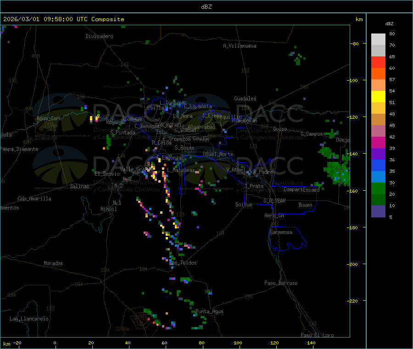
Task: Click the Pampa_Diamante location label
Action: 19,149
